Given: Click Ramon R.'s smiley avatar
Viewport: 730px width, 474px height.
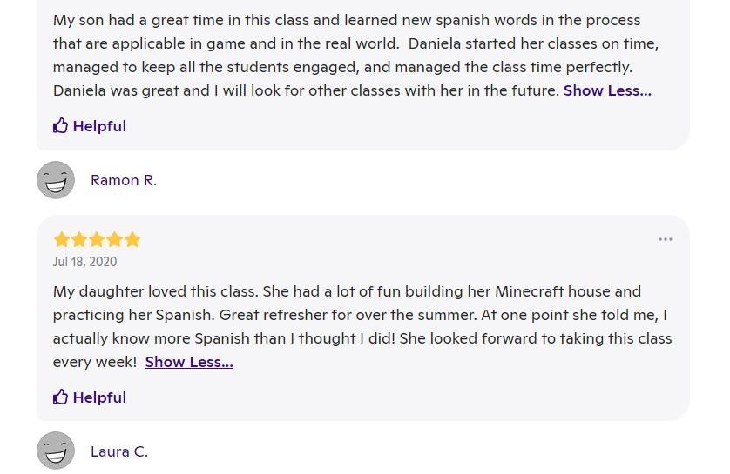Looking at the screenshot, I should pyautogui.click(x=56, y=180).
